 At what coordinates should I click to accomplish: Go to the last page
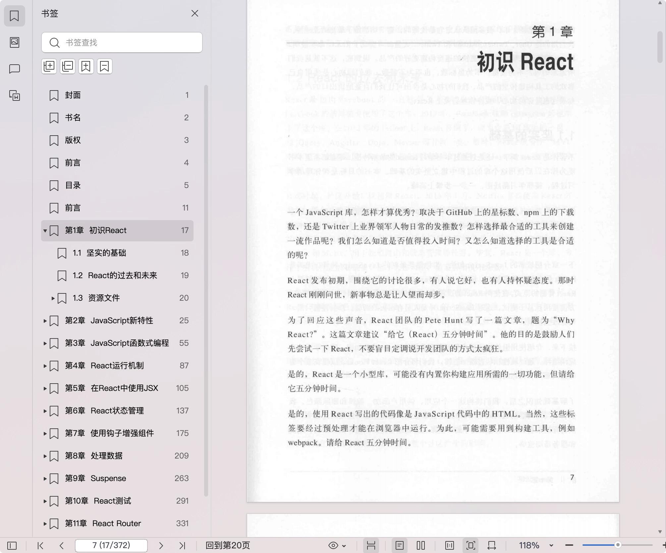point(182,545)
